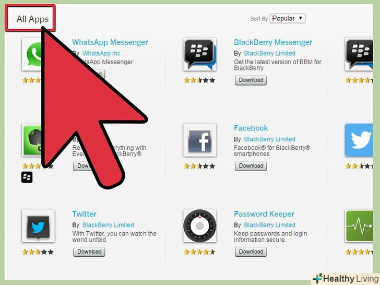Open the Password Keeper dial icon

200,226
